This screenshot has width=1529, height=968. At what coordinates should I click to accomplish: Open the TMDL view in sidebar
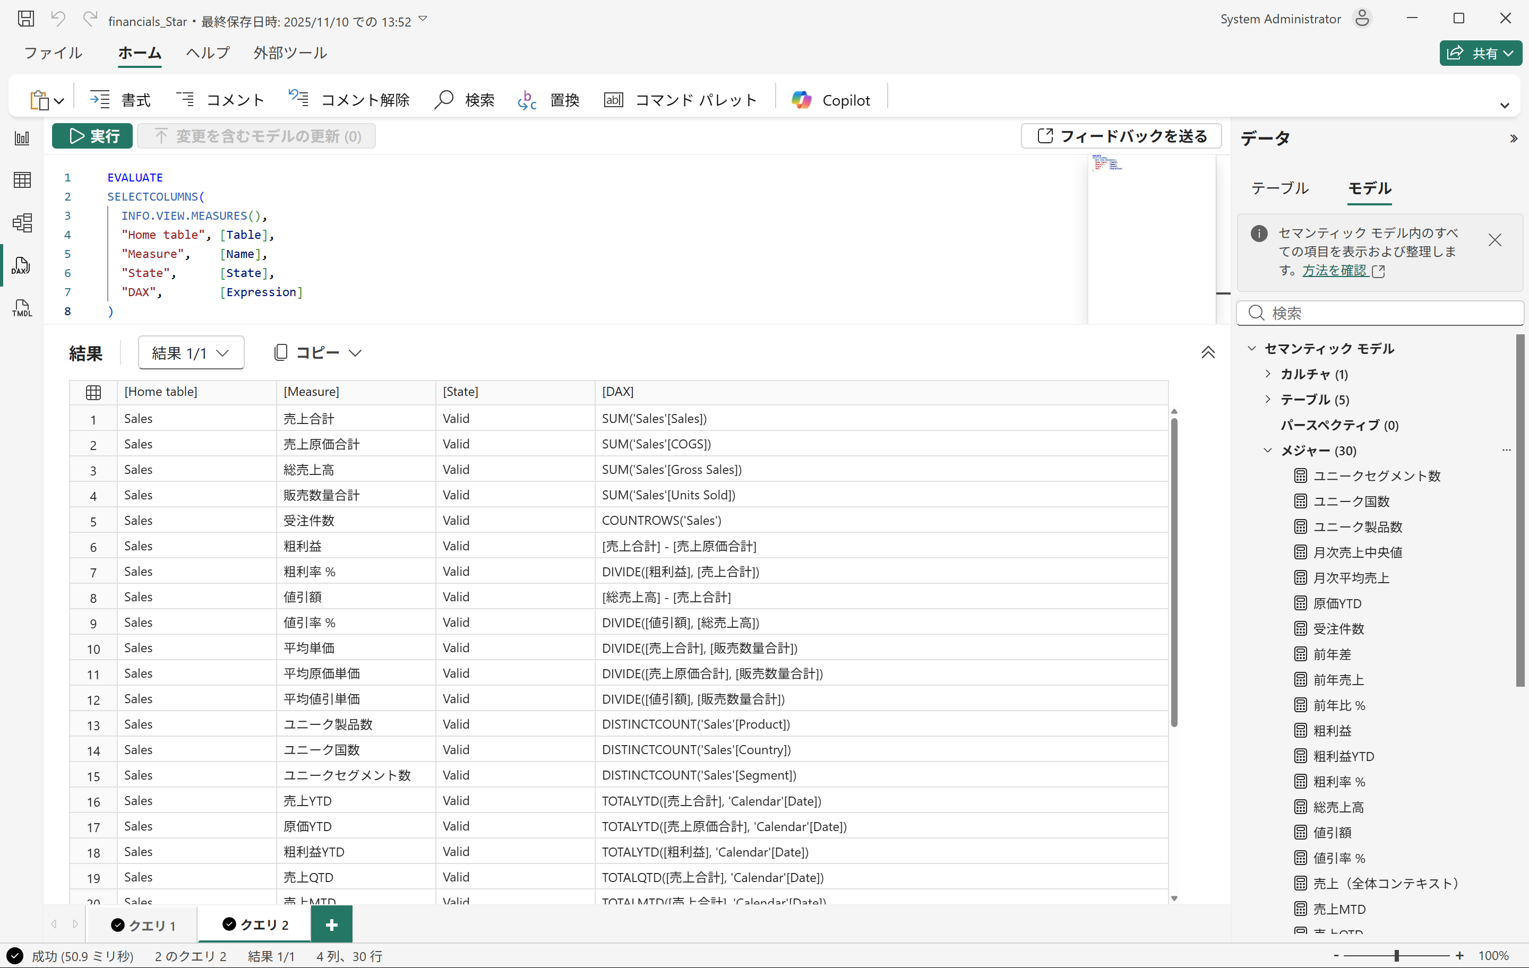[21, 308]
